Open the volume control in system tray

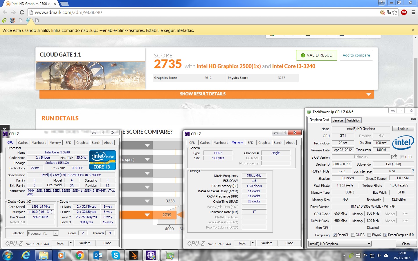(379, 255)
